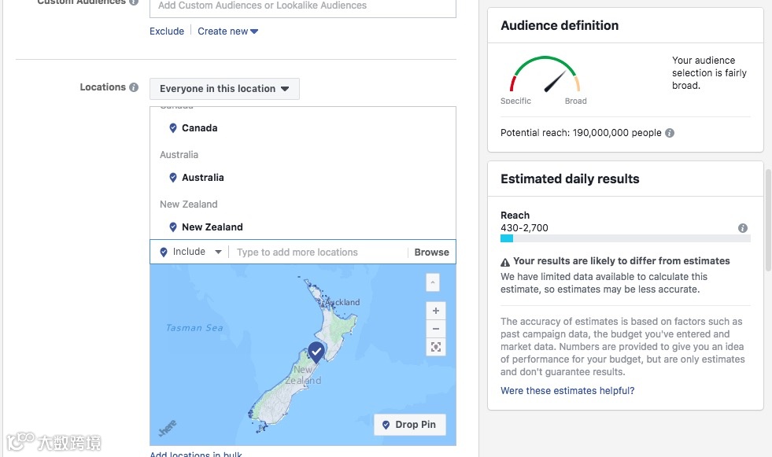Zoom in on the map with the plus icon
The width and height of the screenshot is (772, 457).
click(436, 310)
